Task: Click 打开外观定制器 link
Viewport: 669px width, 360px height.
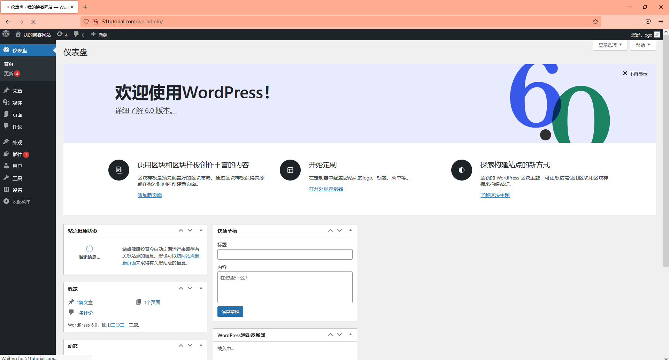Action: (326, 189)
